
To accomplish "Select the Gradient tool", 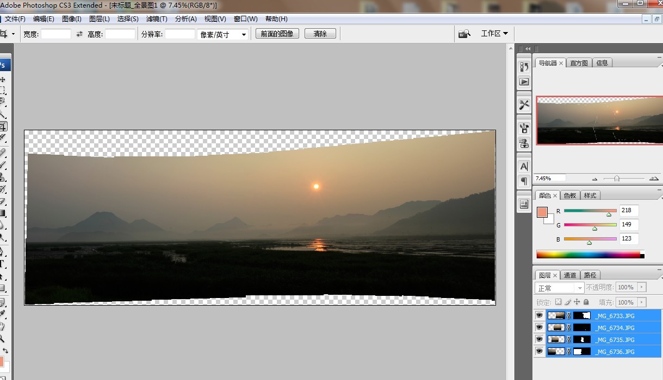I will click(x=3, y=213).
